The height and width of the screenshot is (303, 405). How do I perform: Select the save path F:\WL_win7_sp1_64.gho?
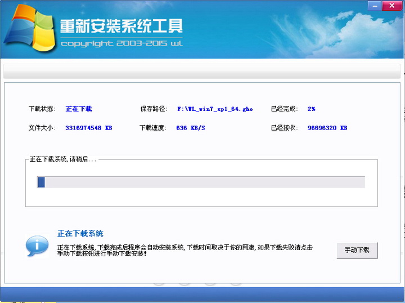pos(214,109)
